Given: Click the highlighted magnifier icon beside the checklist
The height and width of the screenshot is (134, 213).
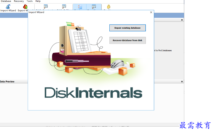Looking at the screenshot, I should click(x=94, y=7).
